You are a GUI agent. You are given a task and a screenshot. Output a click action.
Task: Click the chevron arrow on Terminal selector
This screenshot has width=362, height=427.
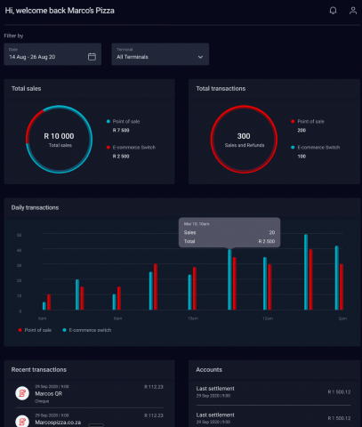tap(200, 57)
